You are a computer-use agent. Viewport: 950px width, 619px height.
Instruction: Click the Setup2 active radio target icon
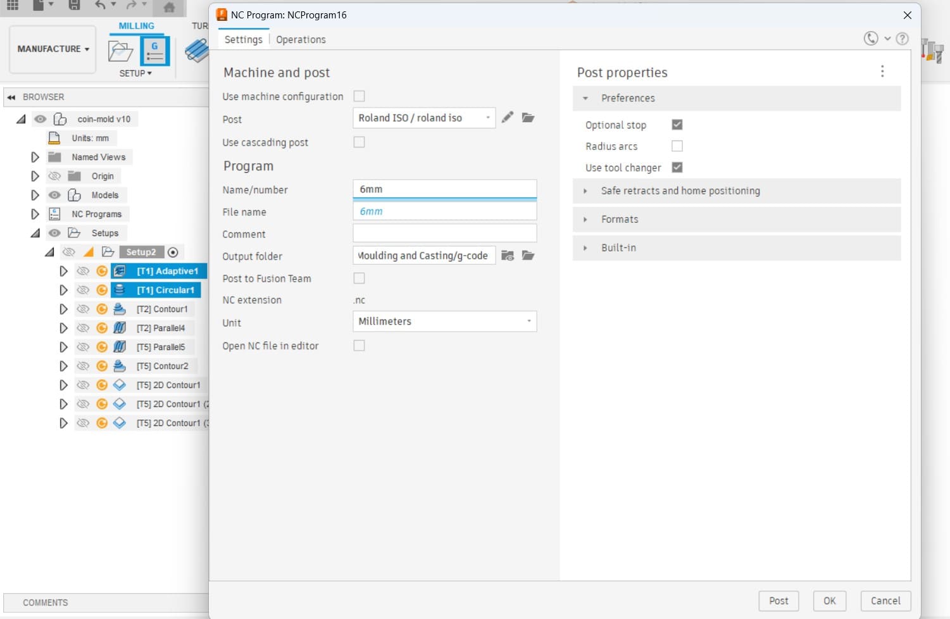173,252
